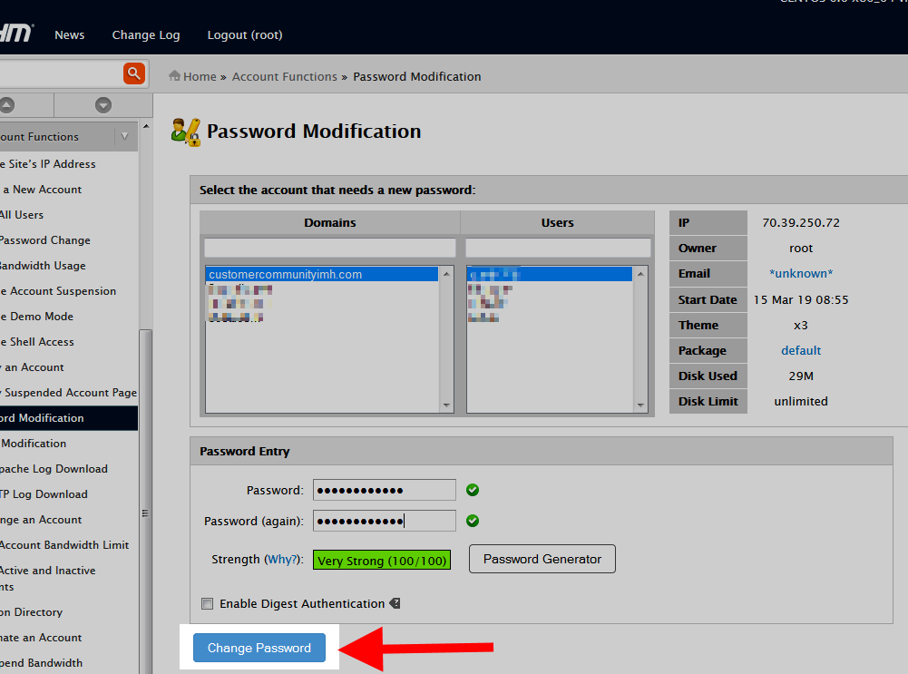Open the default package link
Viewport: 908px width, 674px height.
801,350
